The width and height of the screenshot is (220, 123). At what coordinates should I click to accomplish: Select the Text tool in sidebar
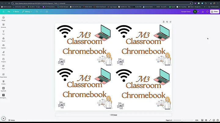pyautogui.click(x=3, y=33)
